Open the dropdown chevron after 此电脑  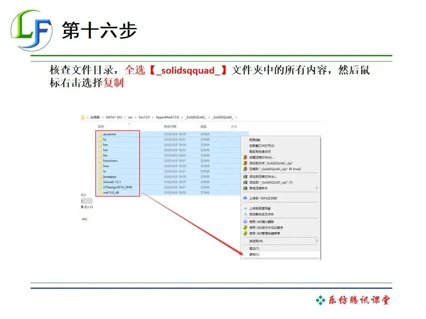(x=103, y=117)
